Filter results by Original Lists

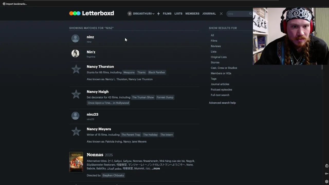(219, 57)
